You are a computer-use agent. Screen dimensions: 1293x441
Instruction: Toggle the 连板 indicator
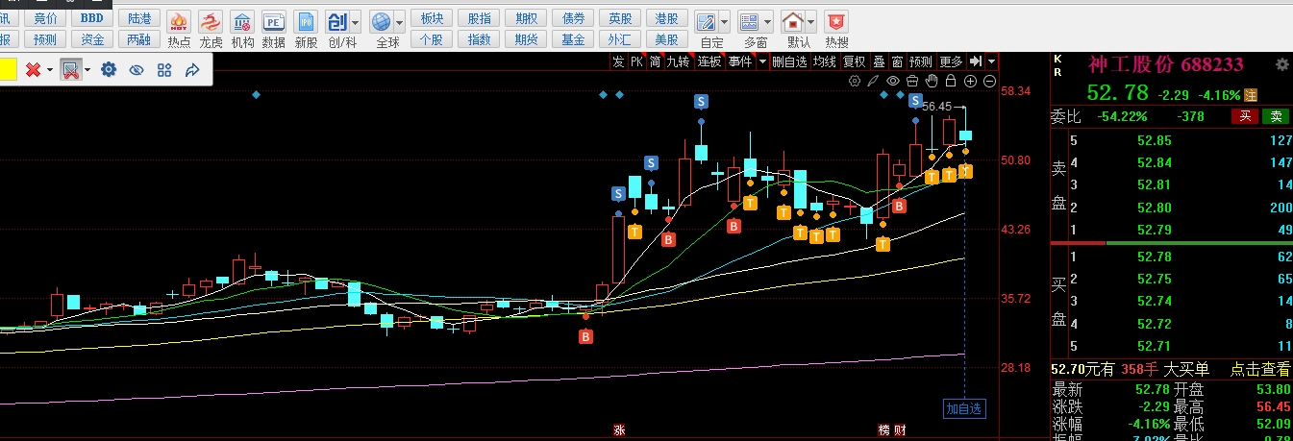tap(709, 61)
